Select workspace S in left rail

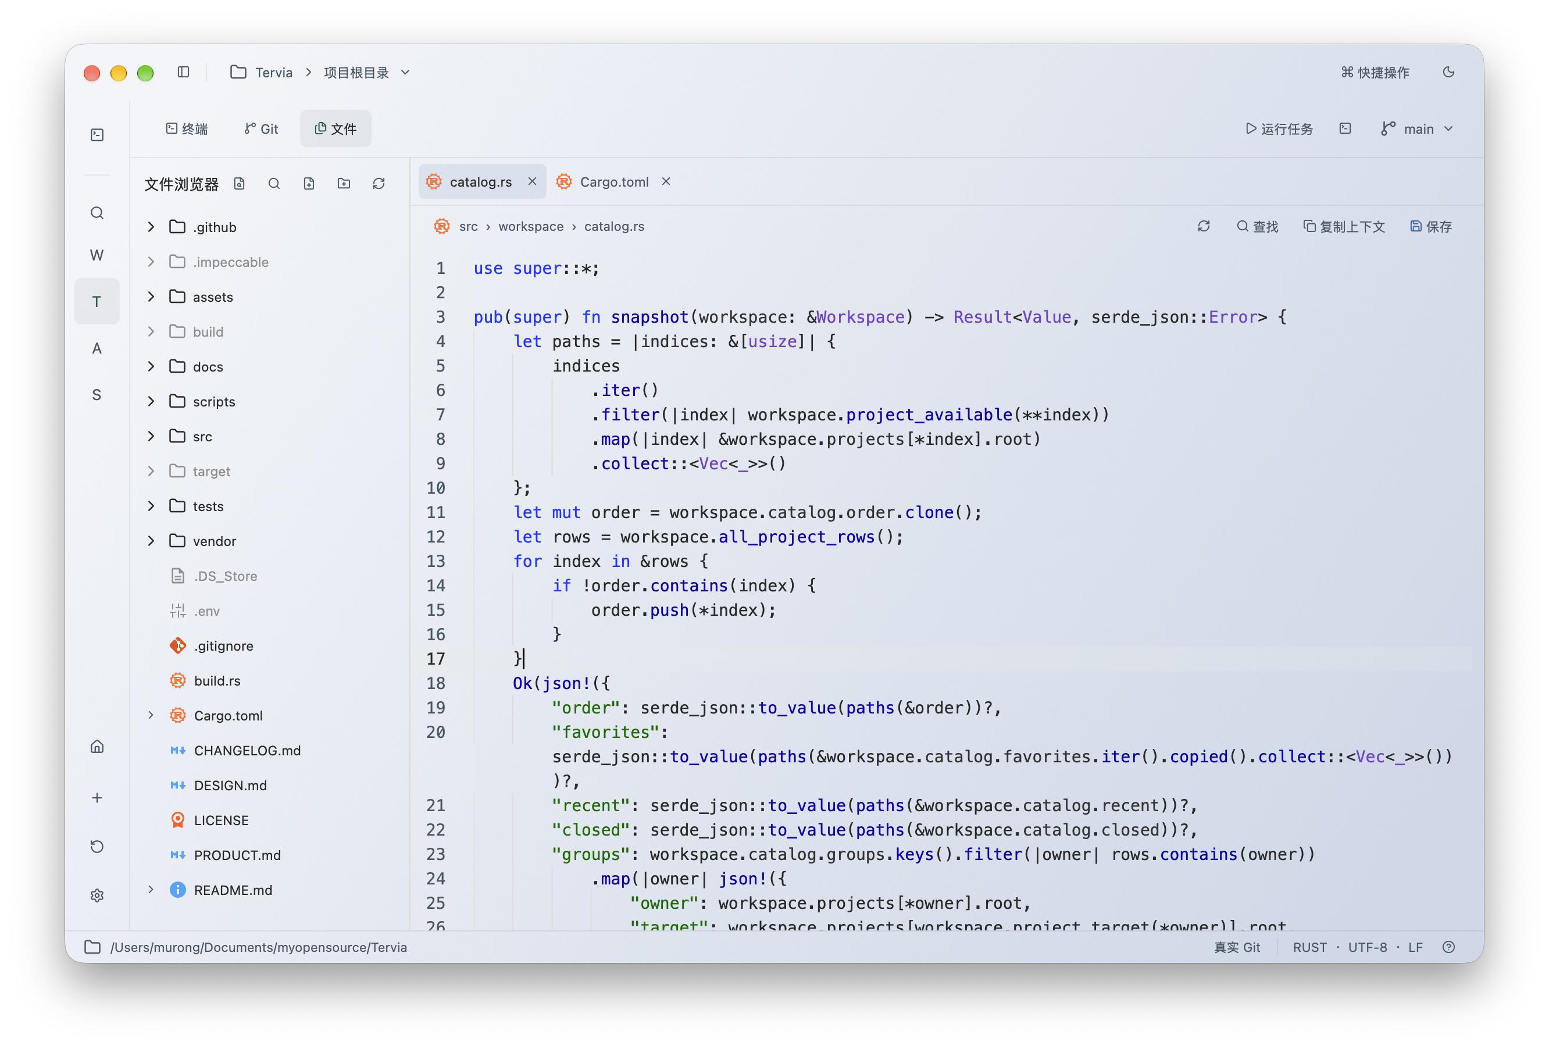(x=97, y=395)
